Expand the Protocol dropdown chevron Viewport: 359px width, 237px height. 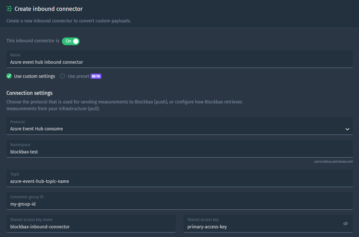[347, 129]
